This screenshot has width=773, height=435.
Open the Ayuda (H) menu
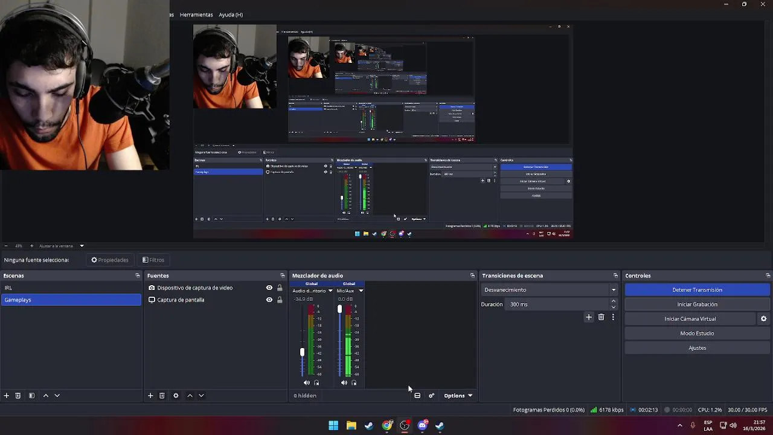pyautogui.click(x=231, y=14)
